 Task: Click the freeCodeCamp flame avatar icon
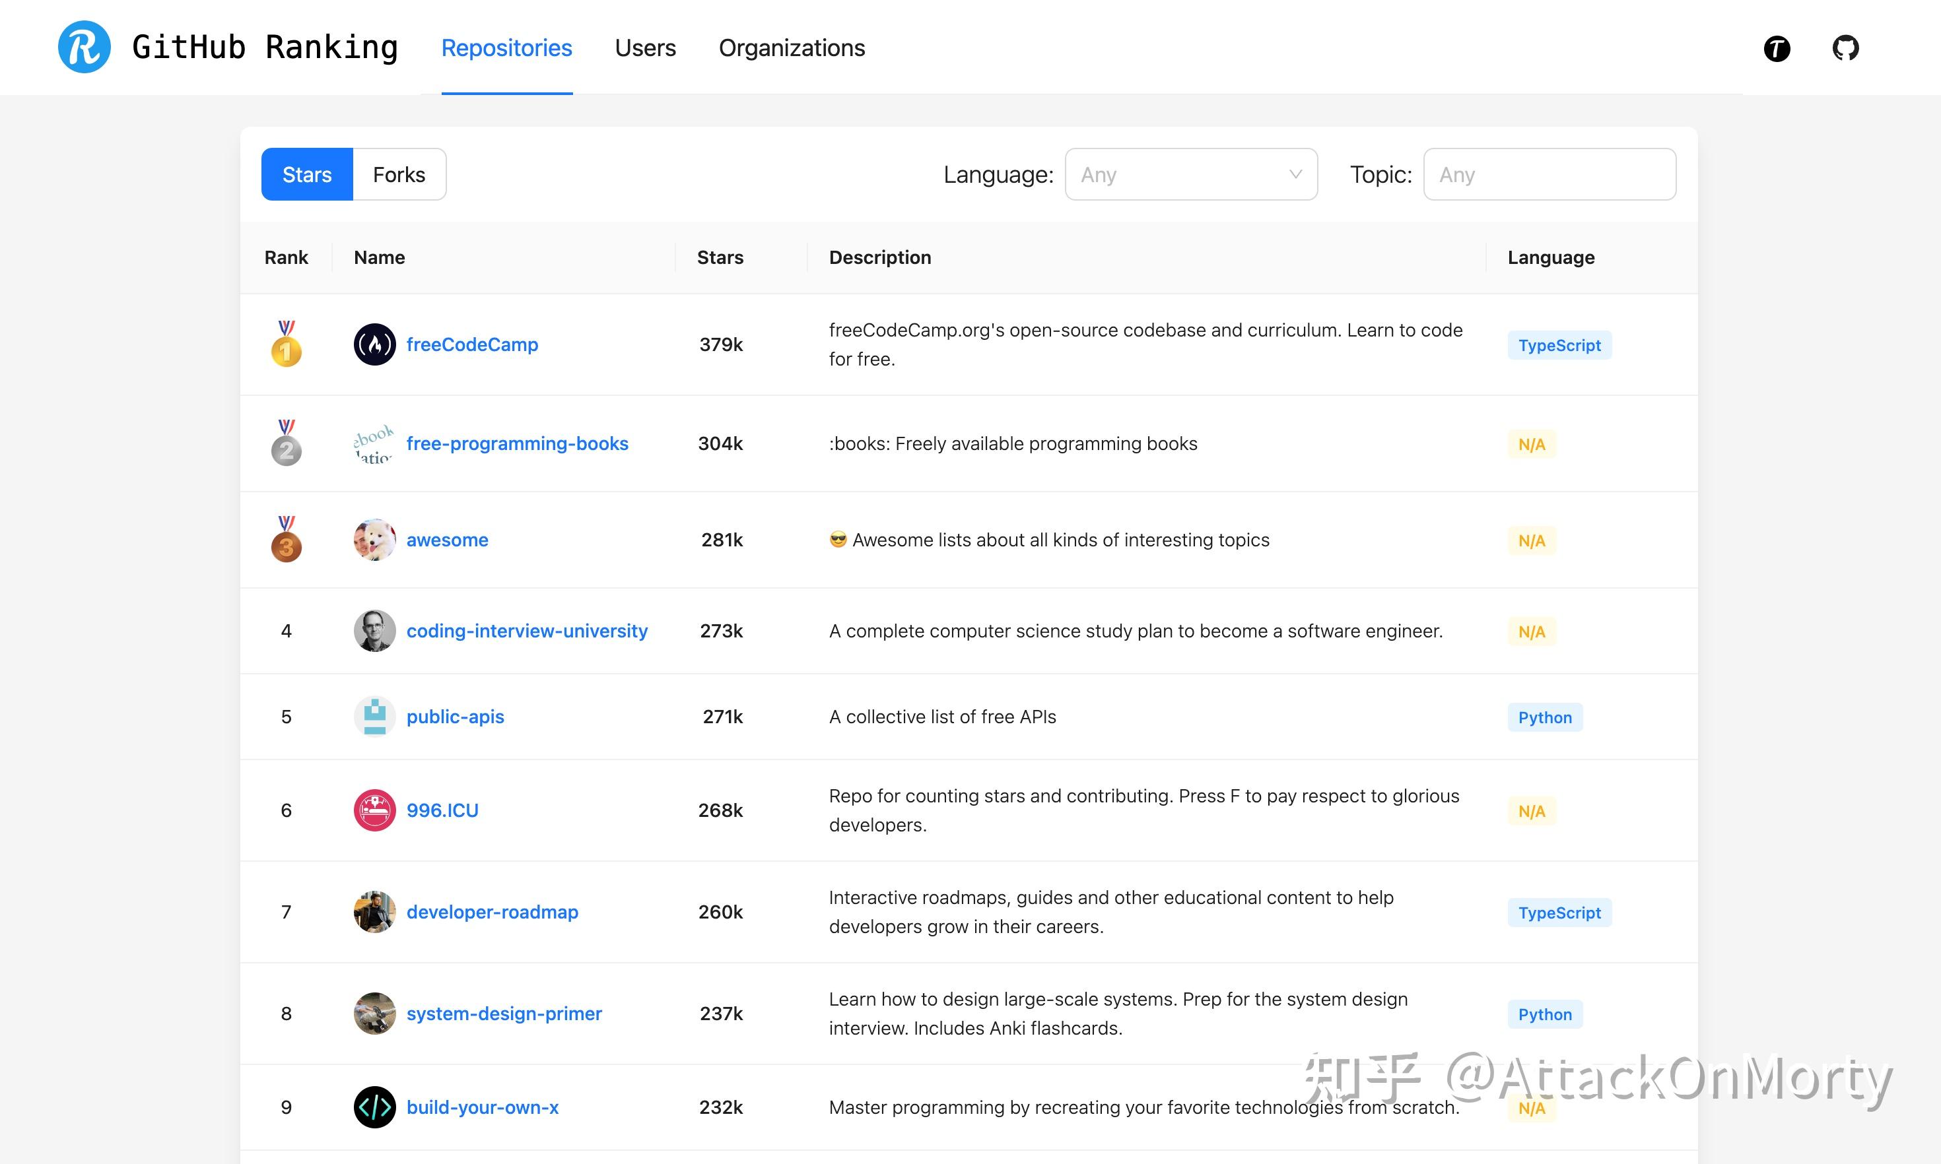tap(374, 344)
